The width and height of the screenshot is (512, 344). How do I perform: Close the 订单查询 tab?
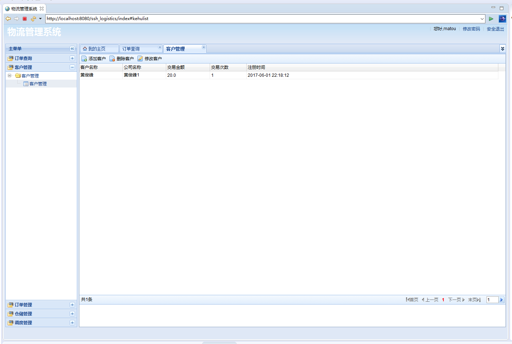(160, 47)
